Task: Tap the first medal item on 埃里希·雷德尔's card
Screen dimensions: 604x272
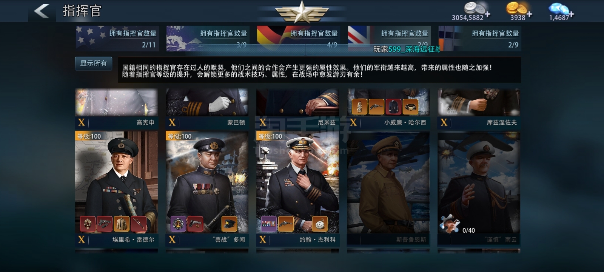Action: tap(88, 224)
